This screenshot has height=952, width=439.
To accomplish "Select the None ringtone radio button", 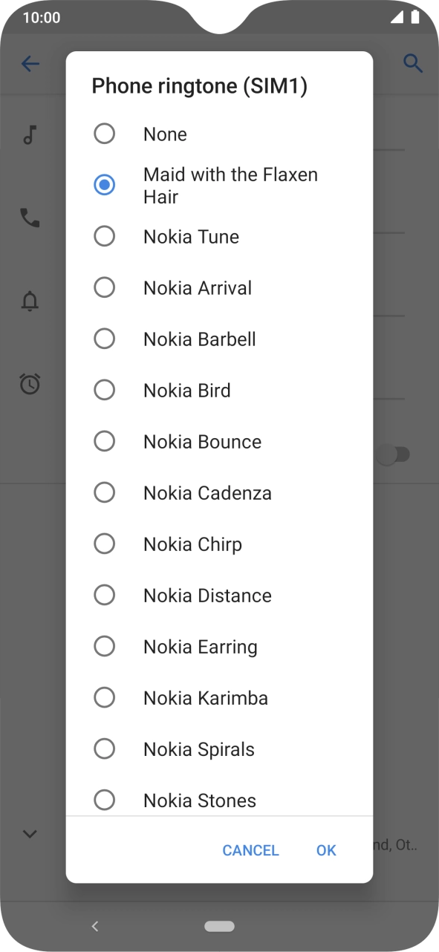I will (105, 134).
